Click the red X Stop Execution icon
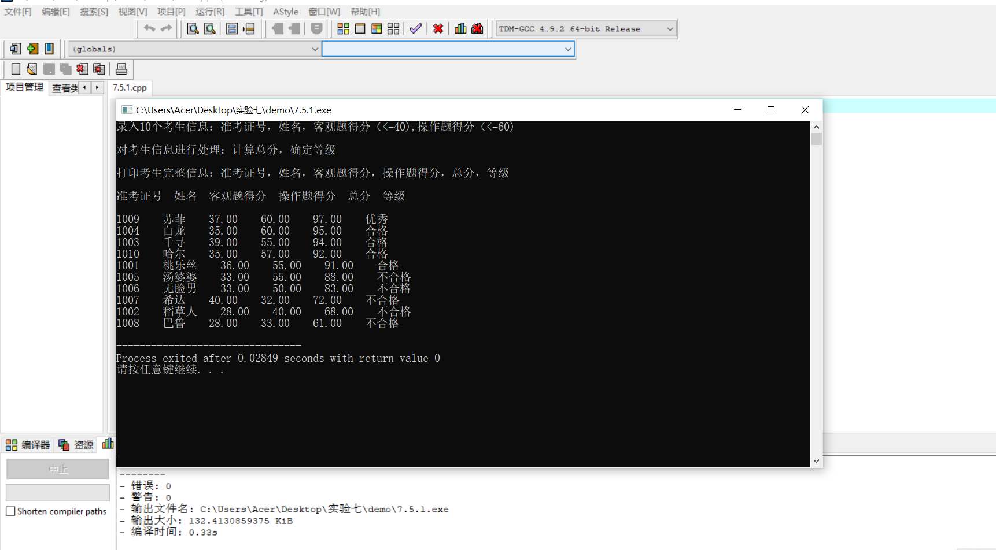Image resolution: width=996 pixels, height=550 pixels. point(438,28)
